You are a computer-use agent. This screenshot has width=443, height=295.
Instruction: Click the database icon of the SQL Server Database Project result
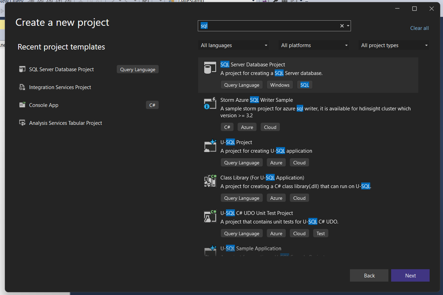coord(210,68)
